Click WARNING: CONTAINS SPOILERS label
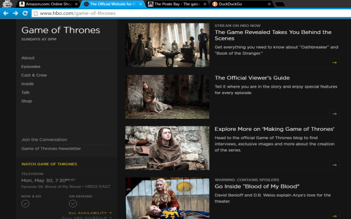 [x=247, y=180]
